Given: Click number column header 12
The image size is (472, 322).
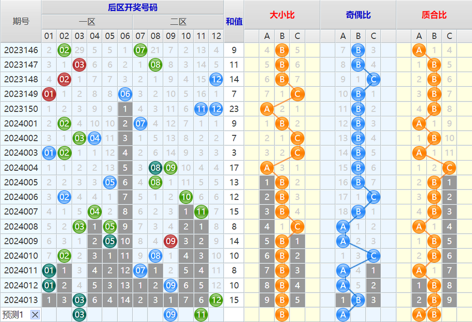Looking at the screenshot, I should click(216, 36).
